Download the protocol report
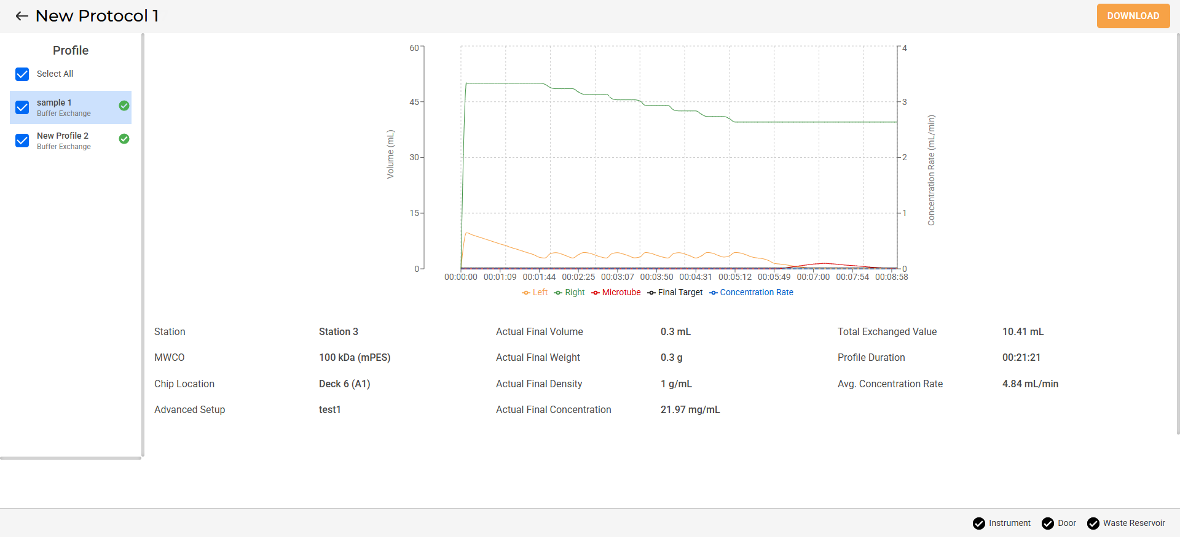The image size is (1180, 537). pos(1133,16)
